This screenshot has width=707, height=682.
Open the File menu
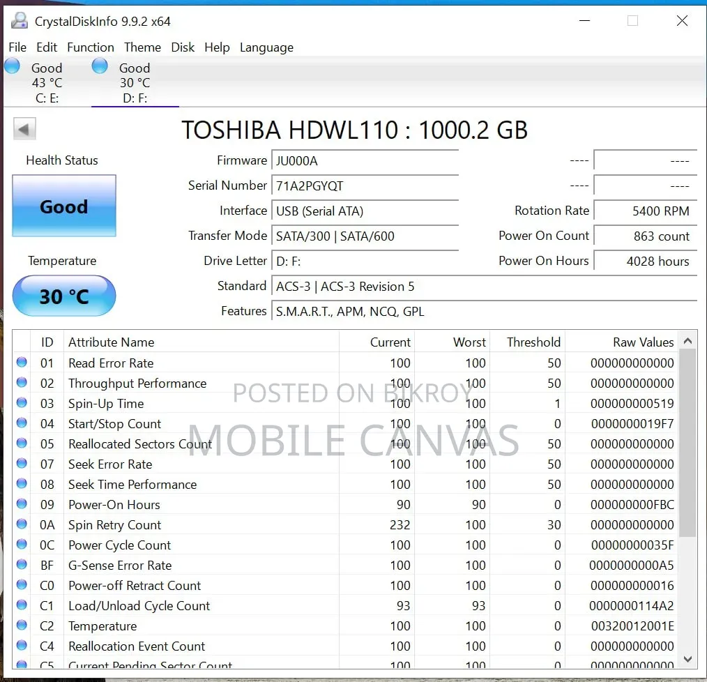pyautogui.click(x=17, y=47)
